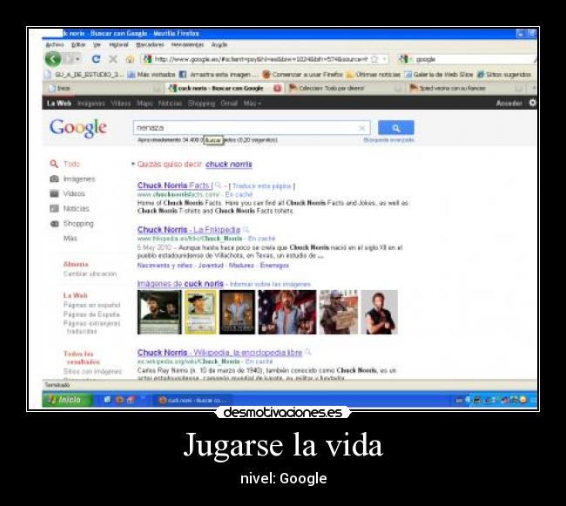Click Acceder in Google top bar
The image size is (566, 506).
click(509, 104)
